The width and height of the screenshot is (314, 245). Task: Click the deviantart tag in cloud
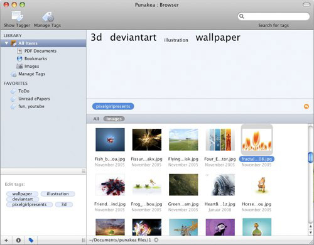click(133, 38)
